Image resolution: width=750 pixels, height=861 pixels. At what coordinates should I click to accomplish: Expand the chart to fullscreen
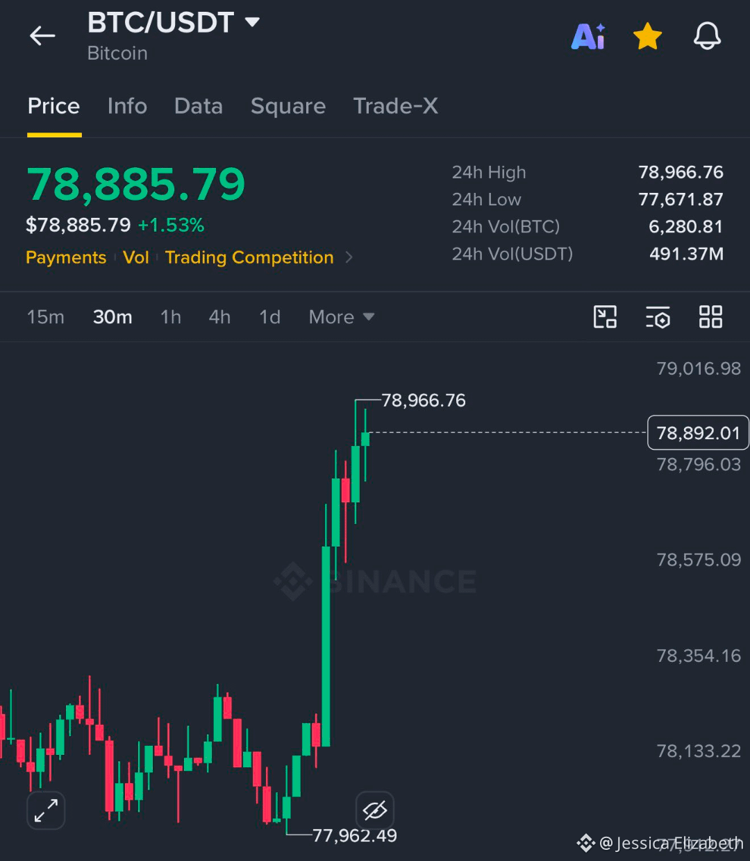[46, 810]
